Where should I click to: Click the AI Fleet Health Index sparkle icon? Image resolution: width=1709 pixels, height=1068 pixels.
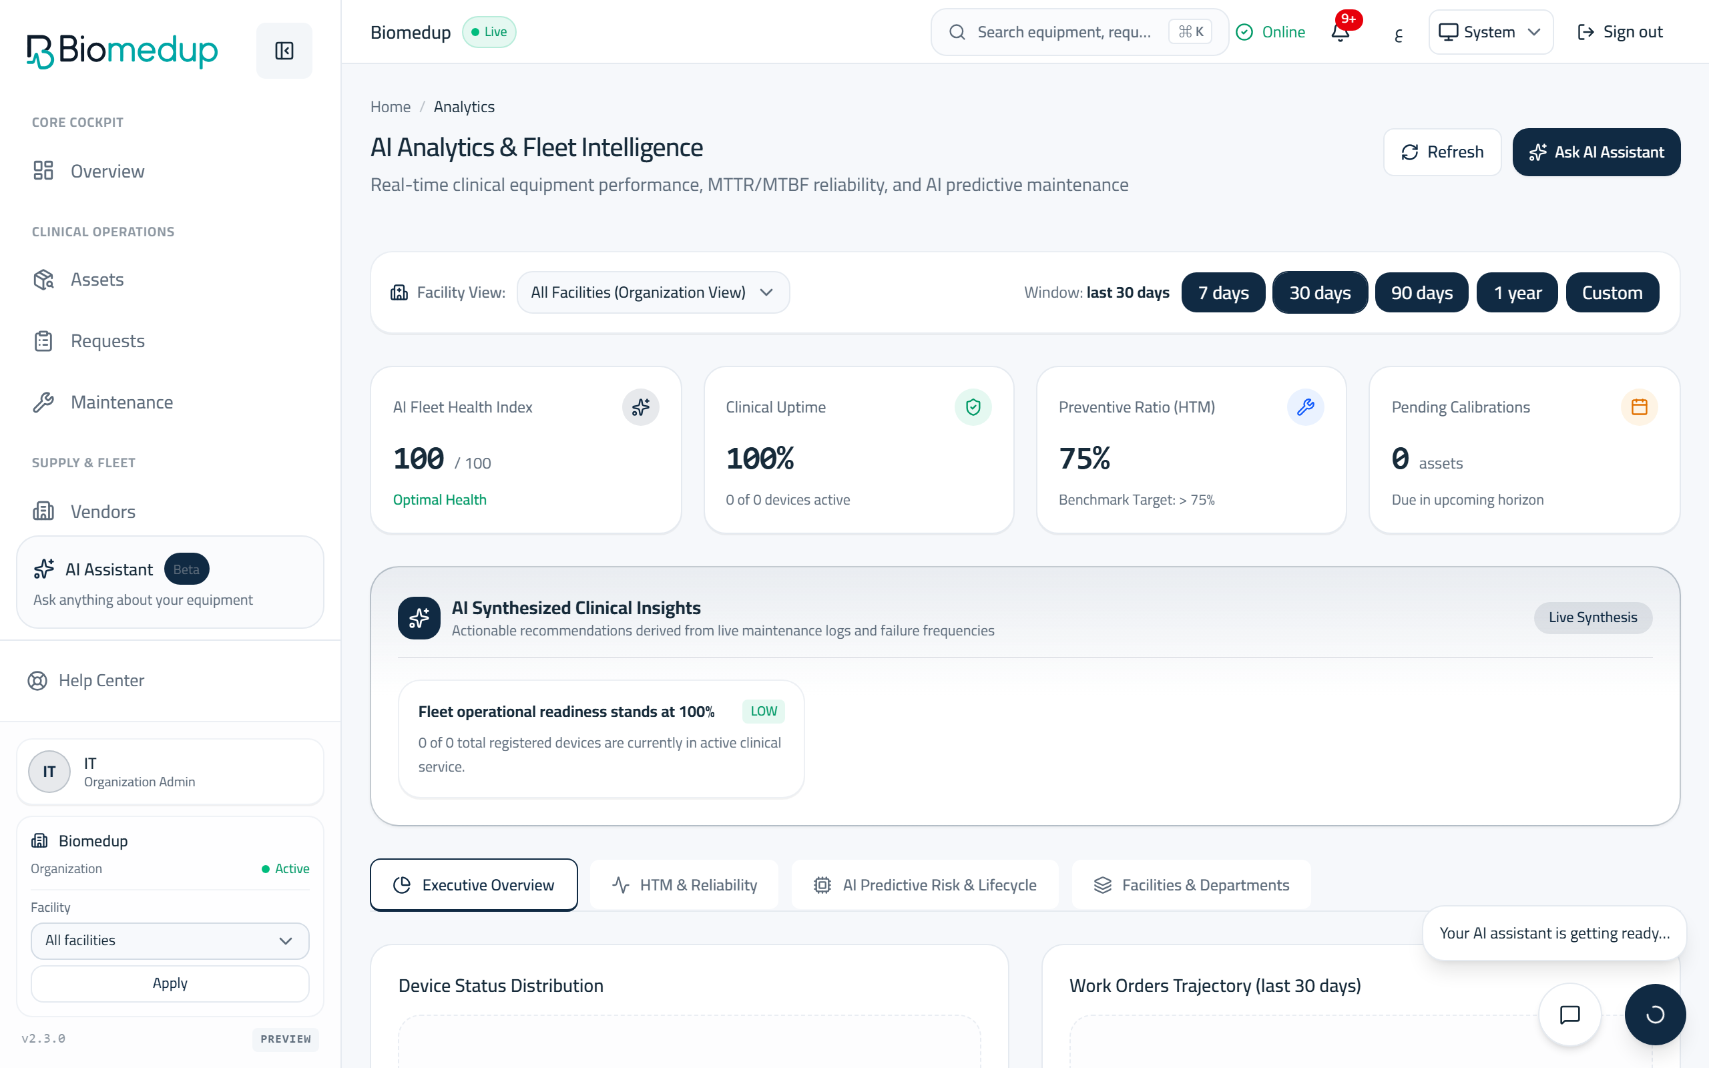(640, 407)
